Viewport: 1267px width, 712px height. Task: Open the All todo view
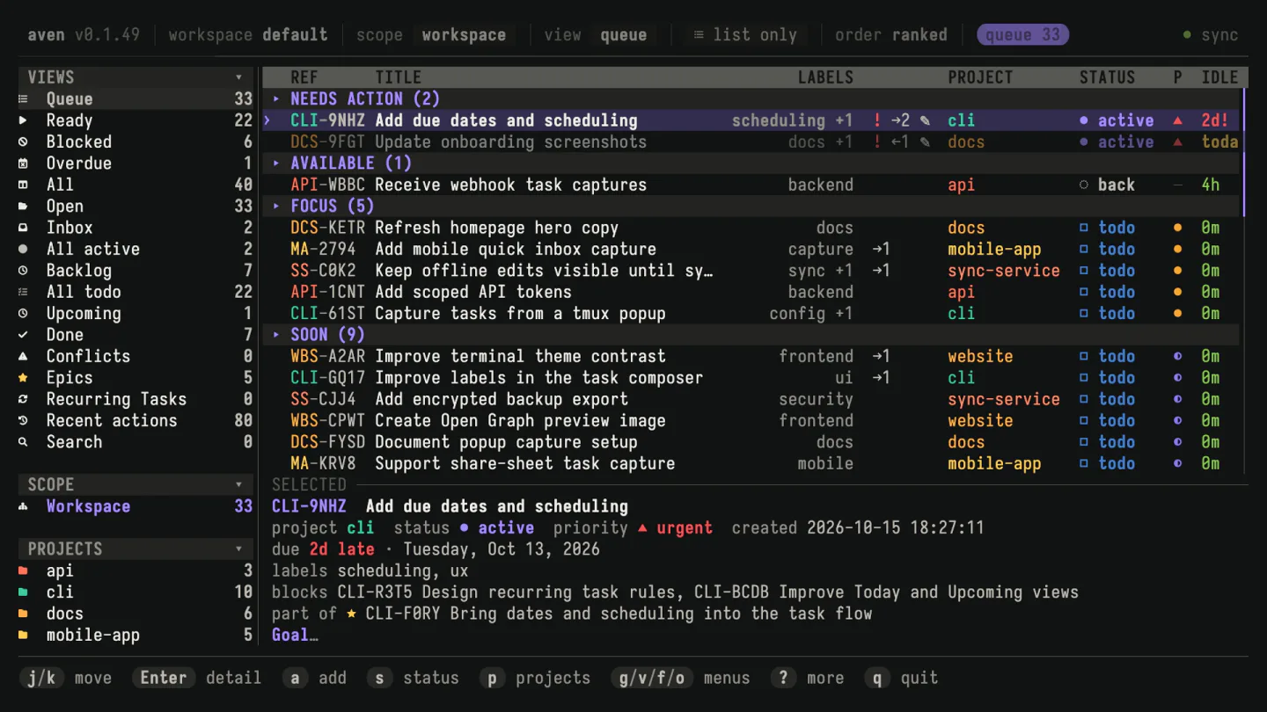tap(135, 292)
